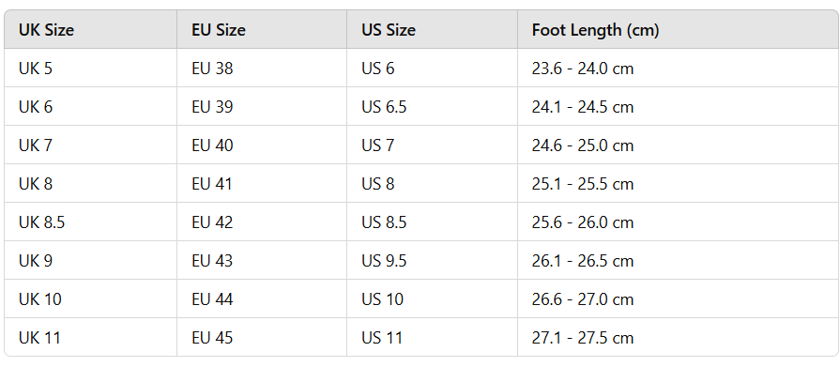Click the UK Size column header
Image resolution: width=840 pixels, height=367 pixels.
(x=90, y=29)
